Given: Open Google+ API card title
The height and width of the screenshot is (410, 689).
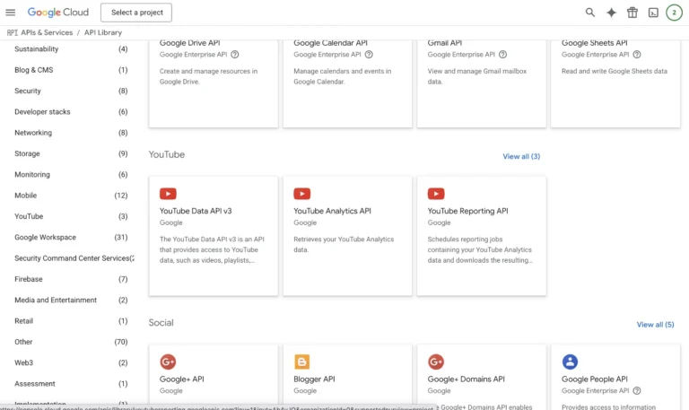Looking at the screenshot, I should 181,379.
